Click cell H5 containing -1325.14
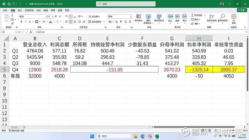 coord(199,69)
